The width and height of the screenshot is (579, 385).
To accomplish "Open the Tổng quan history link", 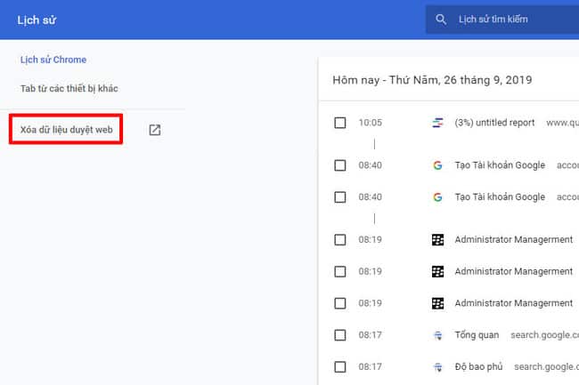I will (477, 335).
